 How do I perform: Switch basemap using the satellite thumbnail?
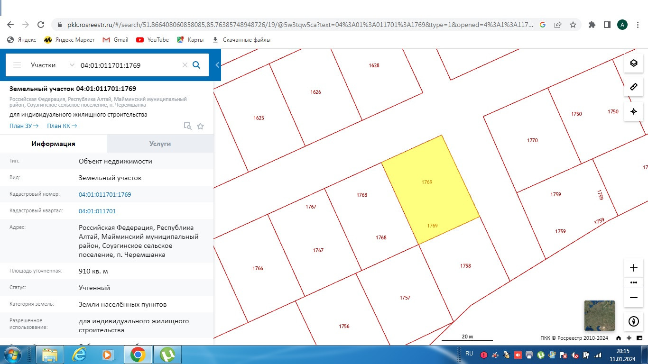coord(600,316)
